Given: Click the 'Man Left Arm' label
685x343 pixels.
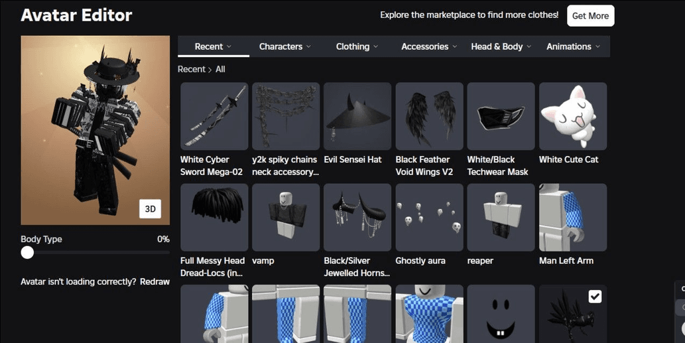Looking at the screenshot, I should pos(566,261).
